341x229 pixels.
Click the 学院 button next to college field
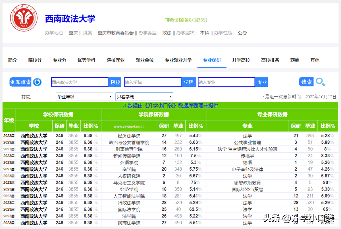[x=189, y=82]
